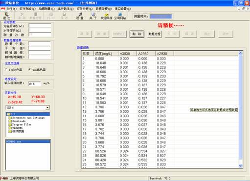The width and height of the screenshot is (250, 181).
Task: Click the 浓度(mg/L) column header
Action: [106, 54]
